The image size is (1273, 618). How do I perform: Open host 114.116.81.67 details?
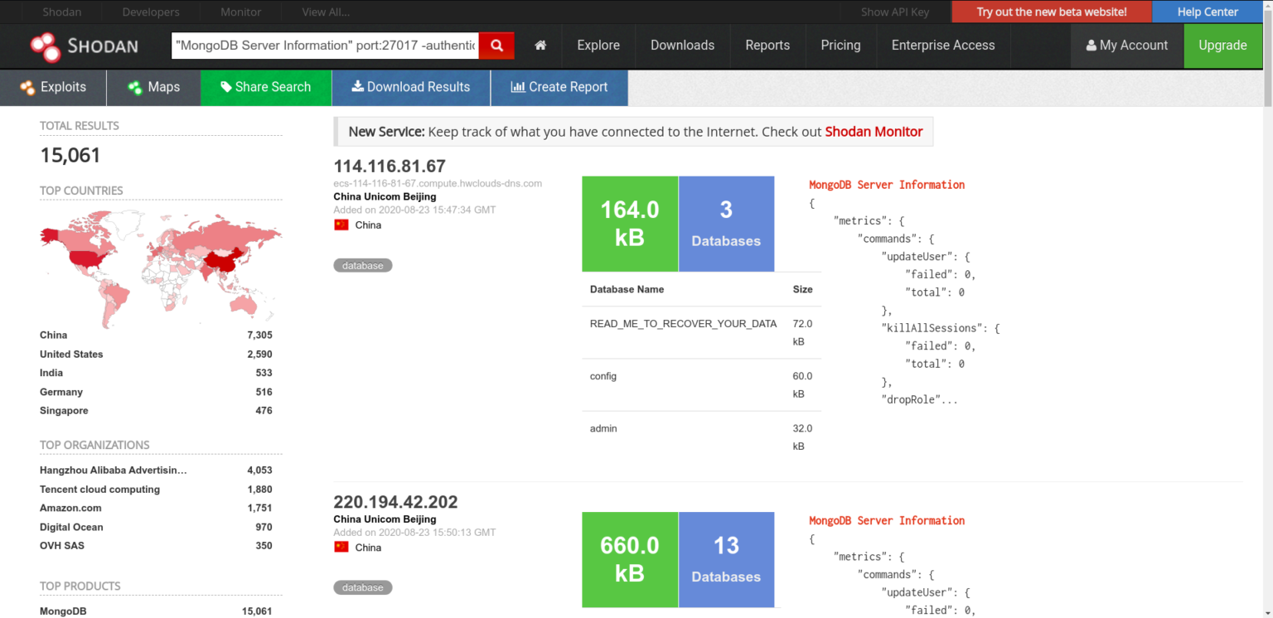390,166
